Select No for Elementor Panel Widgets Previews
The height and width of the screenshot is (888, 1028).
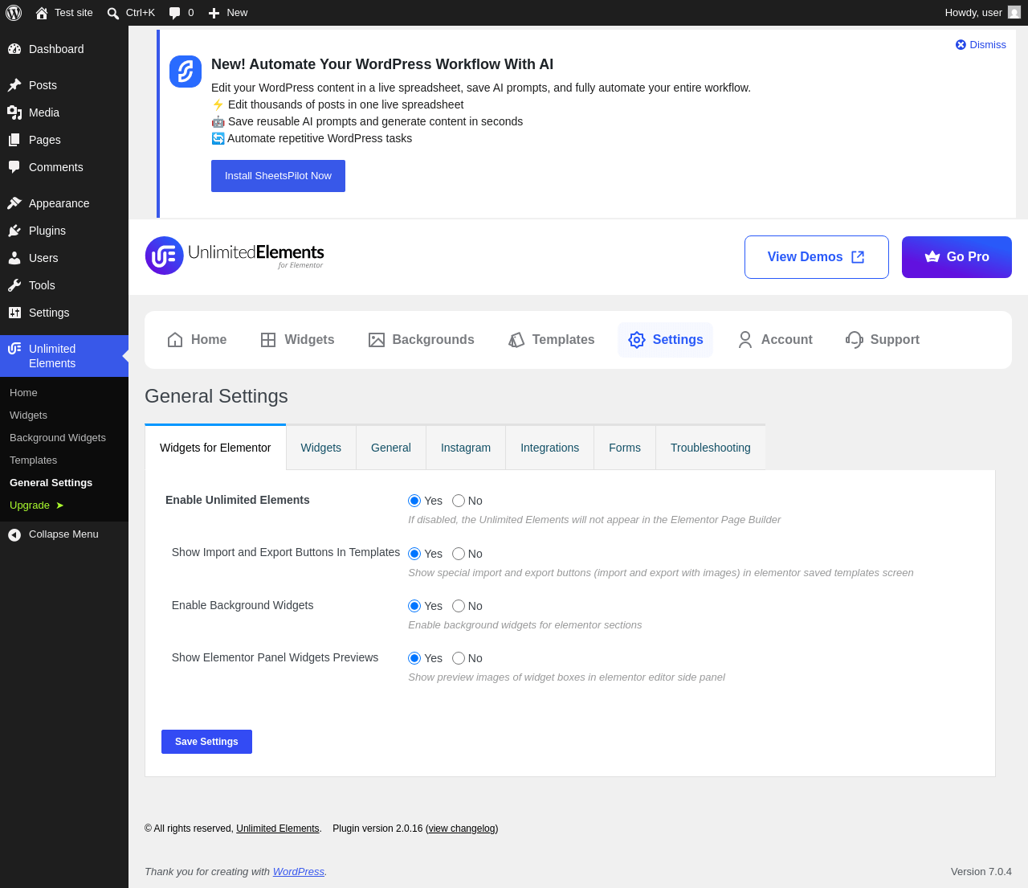click(459, 658)
